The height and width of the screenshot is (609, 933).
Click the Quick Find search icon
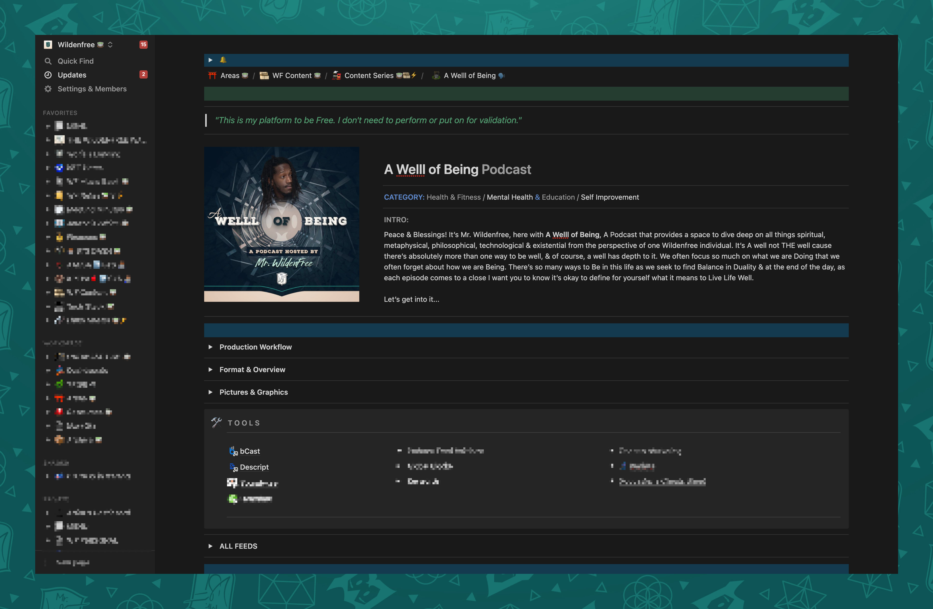pos(48,61)
